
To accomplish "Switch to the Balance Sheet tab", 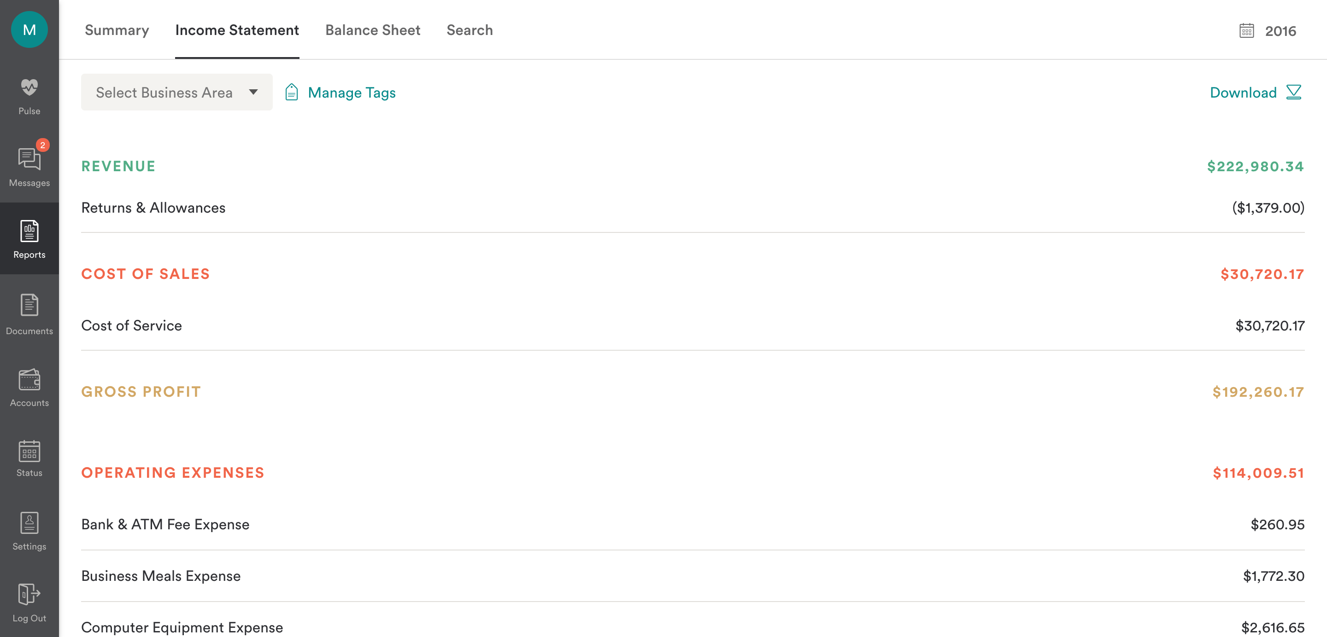I will pos(372,30).
